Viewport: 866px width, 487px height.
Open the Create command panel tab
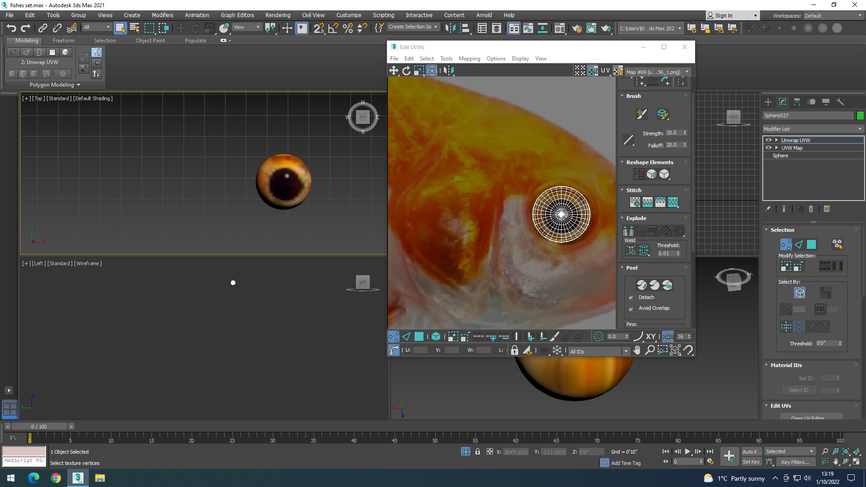pos(768,102)
